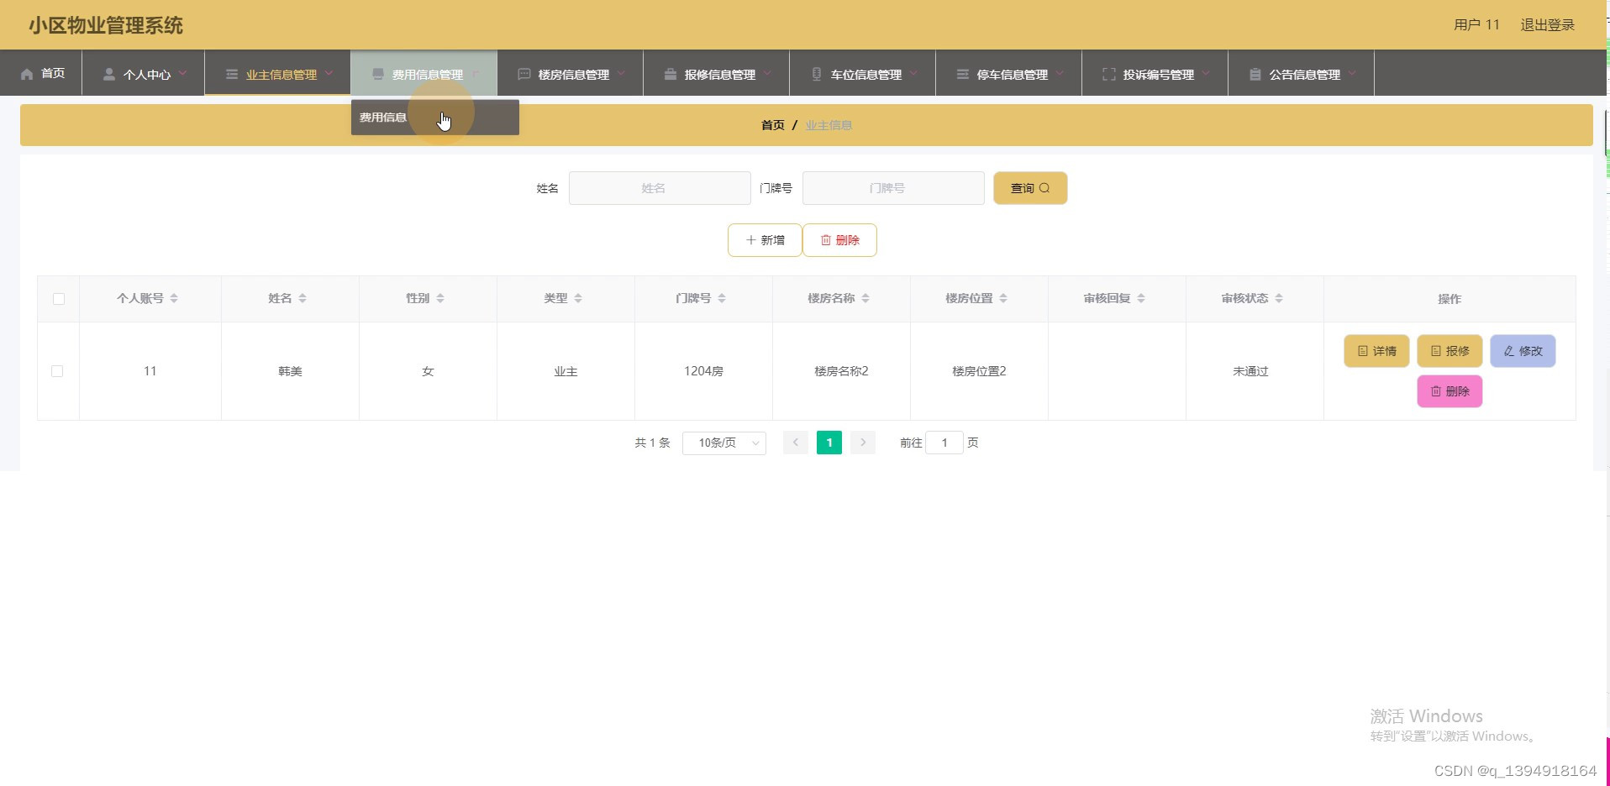Click the clipboard icon beside 公告信息管理
Screen dimensions: 1610x786
pos(1255,74)
